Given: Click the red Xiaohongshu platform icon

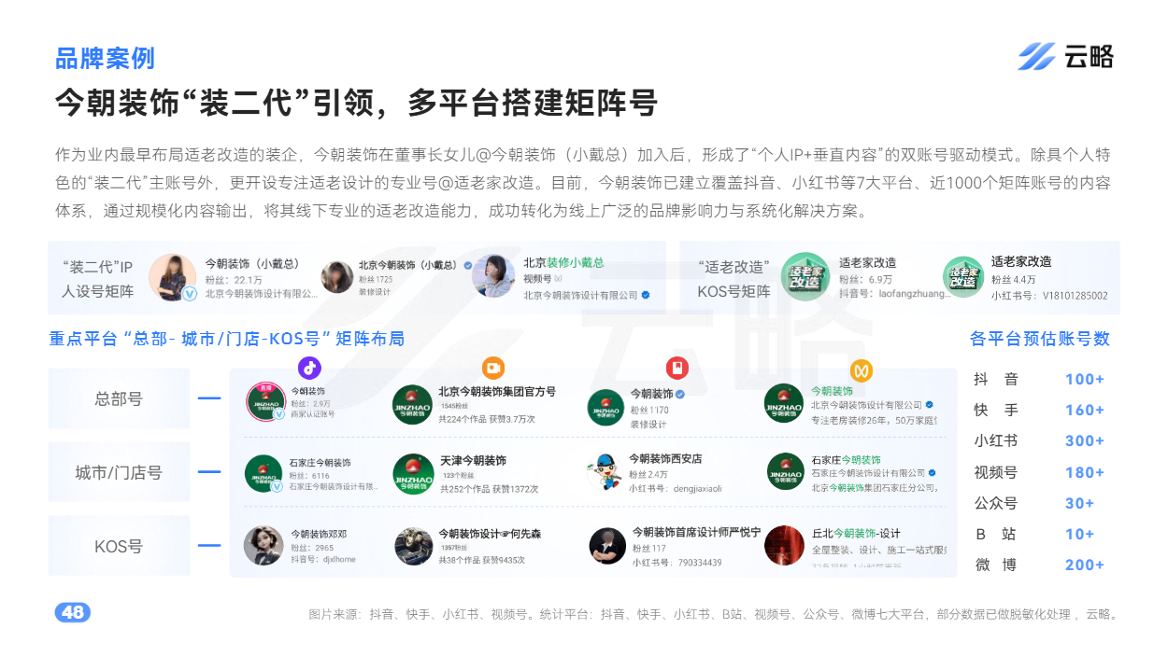Looking at the screenshot, I should point(677,368).
